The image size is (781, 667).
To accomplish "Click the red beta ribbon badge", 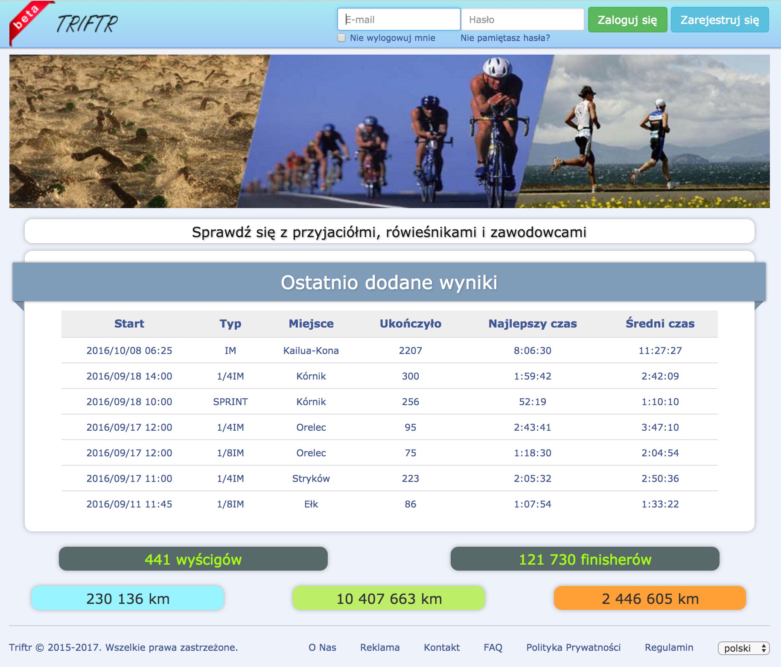I will [26, 19].
